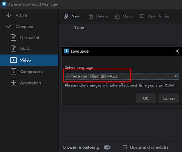
Task: Select the Document category label
Action: point(30,38)
